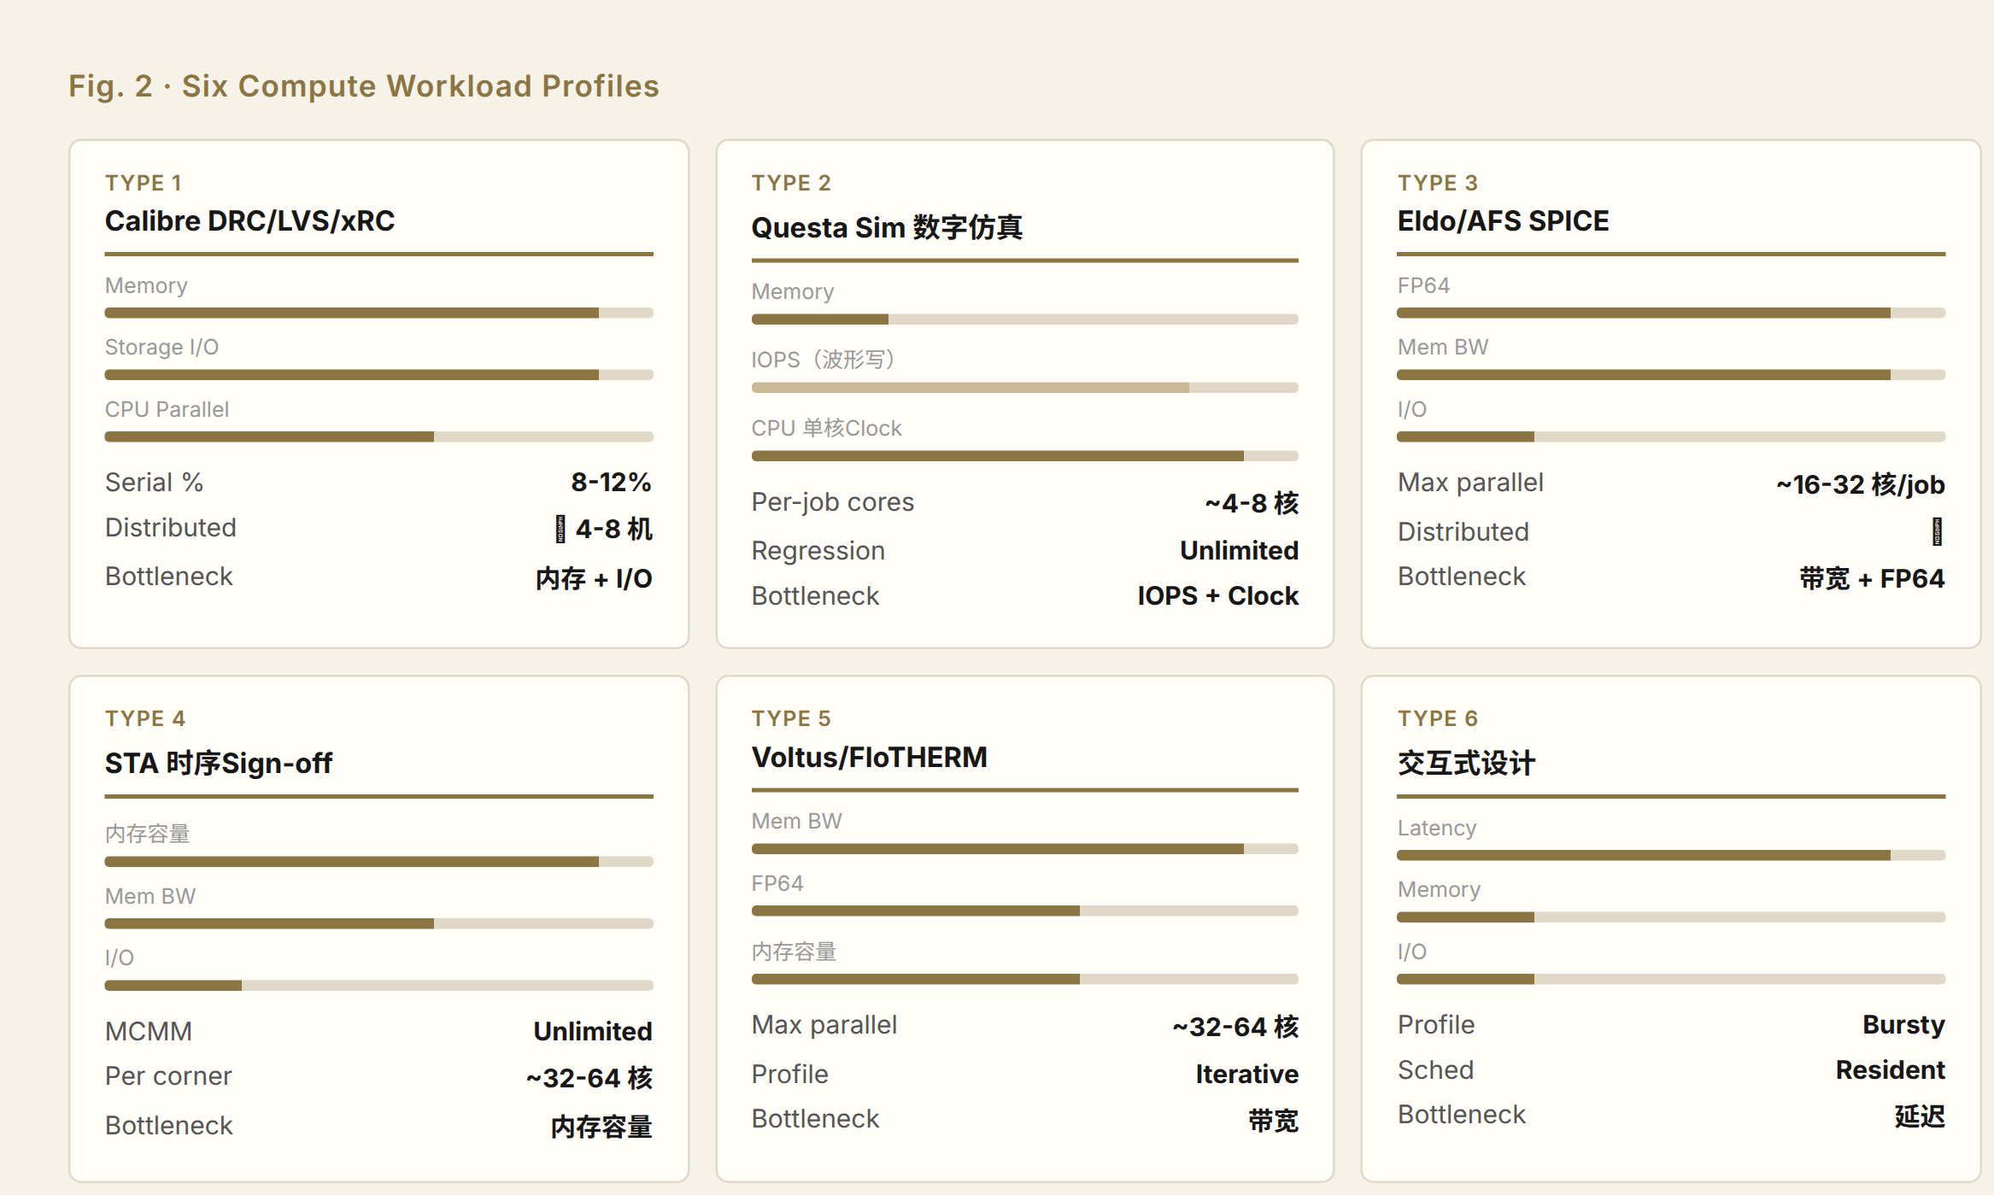Click the Memory bar in the 交互式设计 card

1671,917
